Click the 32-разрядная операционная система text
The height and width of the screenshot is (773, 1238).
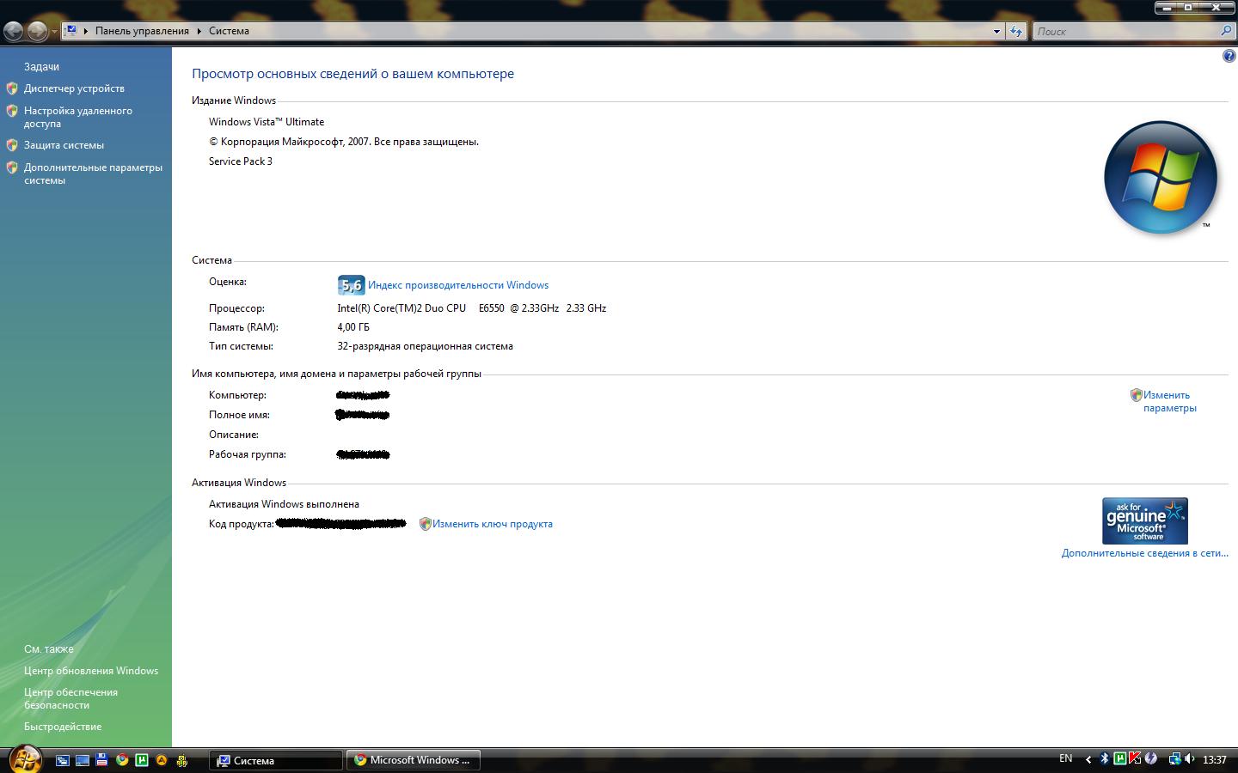coord(425,346)
